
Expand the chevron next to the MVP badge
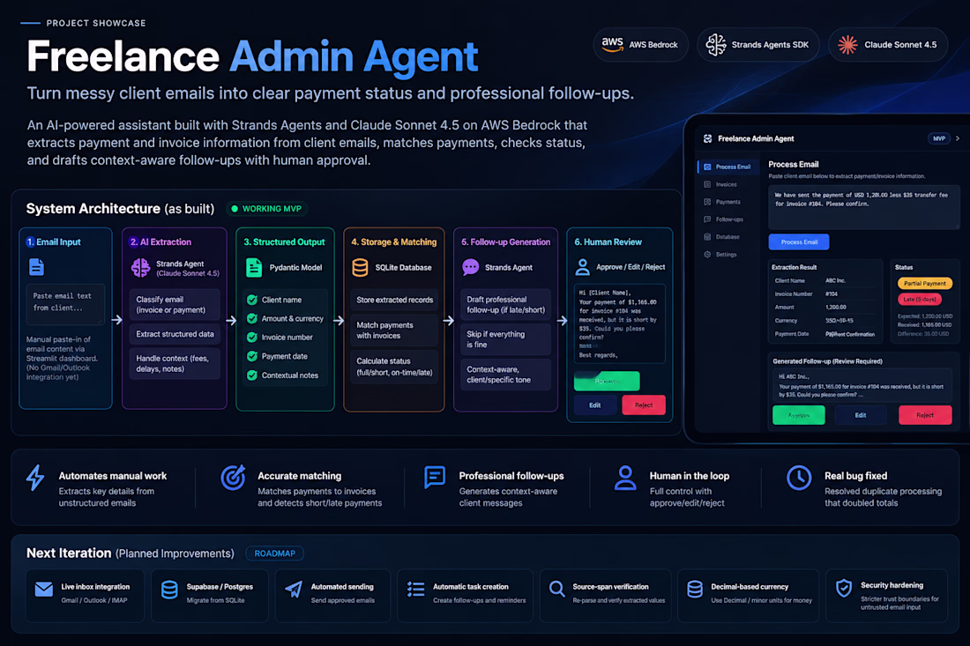(958, 138)
